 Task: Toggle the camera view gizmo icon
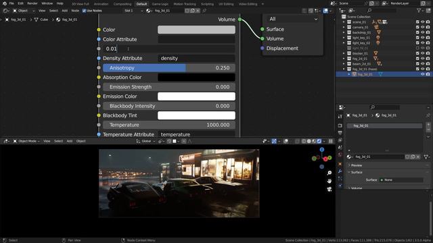tap(329, 189)
